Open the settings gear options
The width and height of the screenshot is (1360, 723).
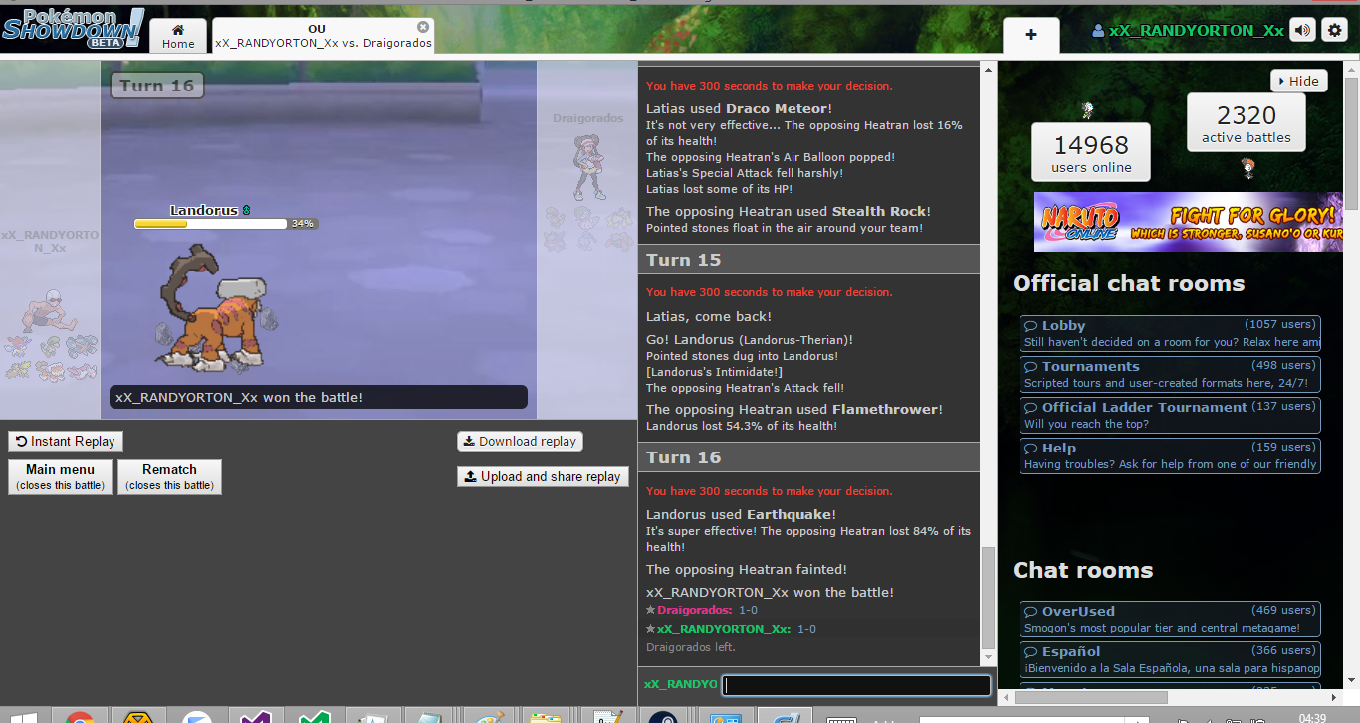click(x=1334, y=30)
